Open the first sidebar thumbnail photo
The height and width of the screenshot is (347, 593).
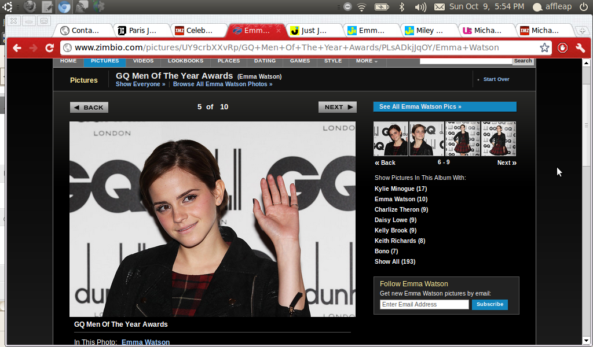[x=391, y=139]
